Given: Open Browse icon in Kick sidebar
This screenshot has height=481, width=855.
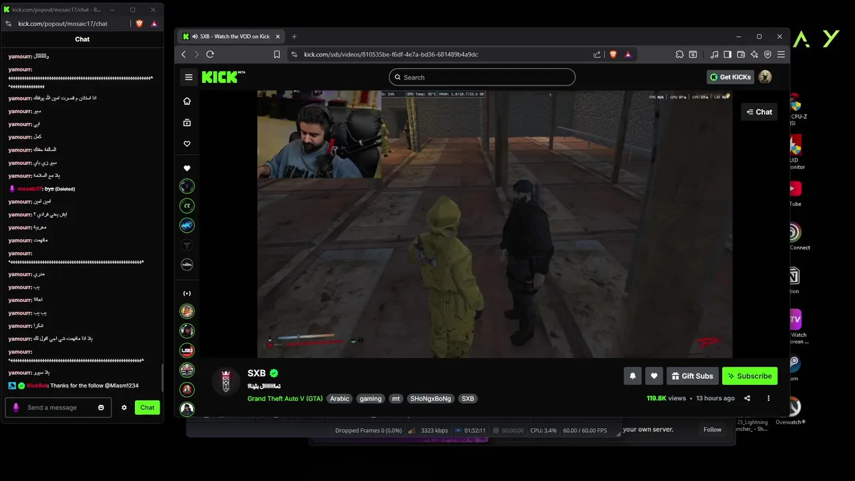Looking at the screenshot, I should point(187,122).
